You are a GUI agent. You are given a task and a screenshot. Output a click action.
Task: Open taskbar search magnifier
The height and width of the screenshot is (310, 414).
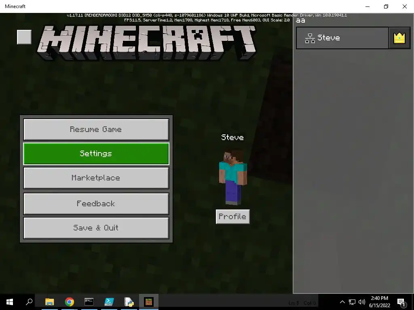click(29, 302)
